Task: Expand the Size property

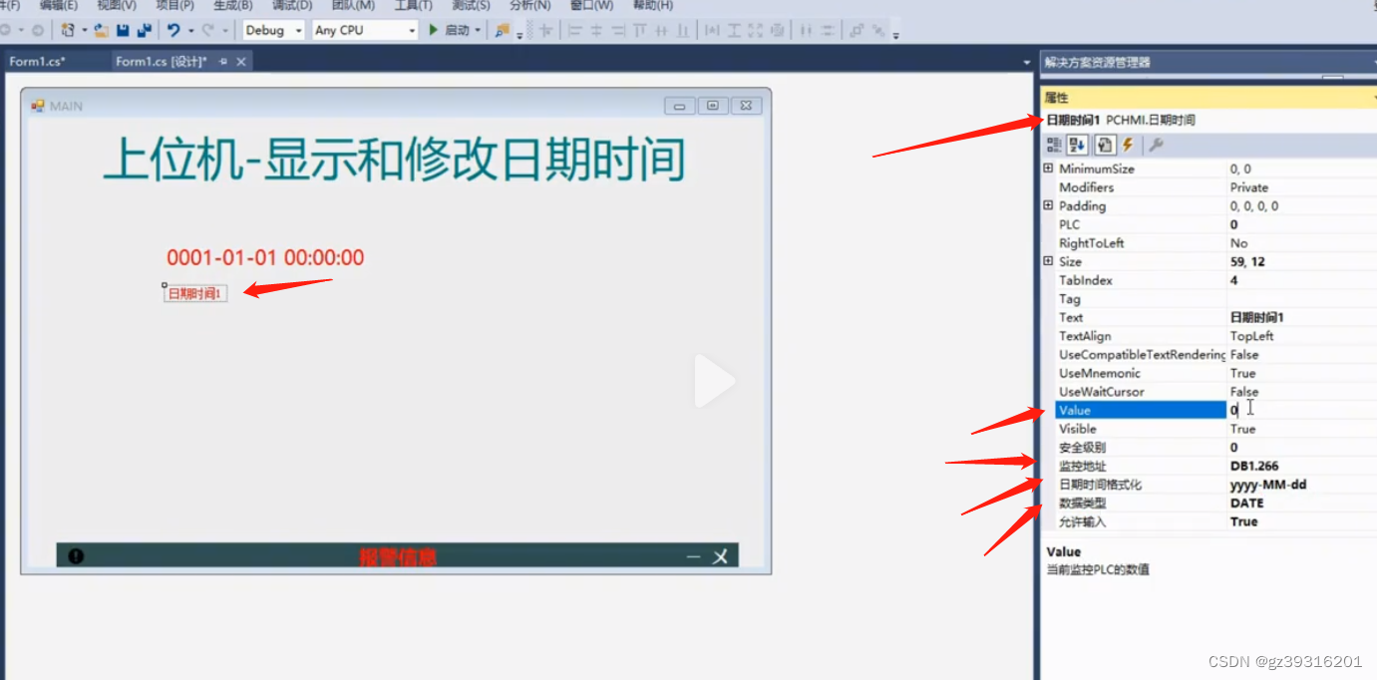Action: coord(1048,261)
